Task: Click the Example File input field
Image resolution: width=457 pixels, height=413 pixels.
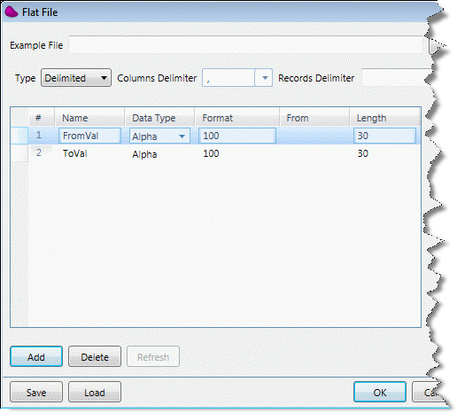Action: point(245,45)
